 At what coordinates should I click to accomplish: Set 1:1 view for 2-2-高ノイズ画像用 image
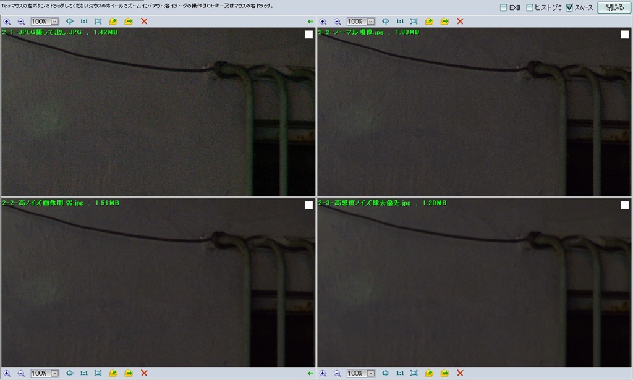84,373
